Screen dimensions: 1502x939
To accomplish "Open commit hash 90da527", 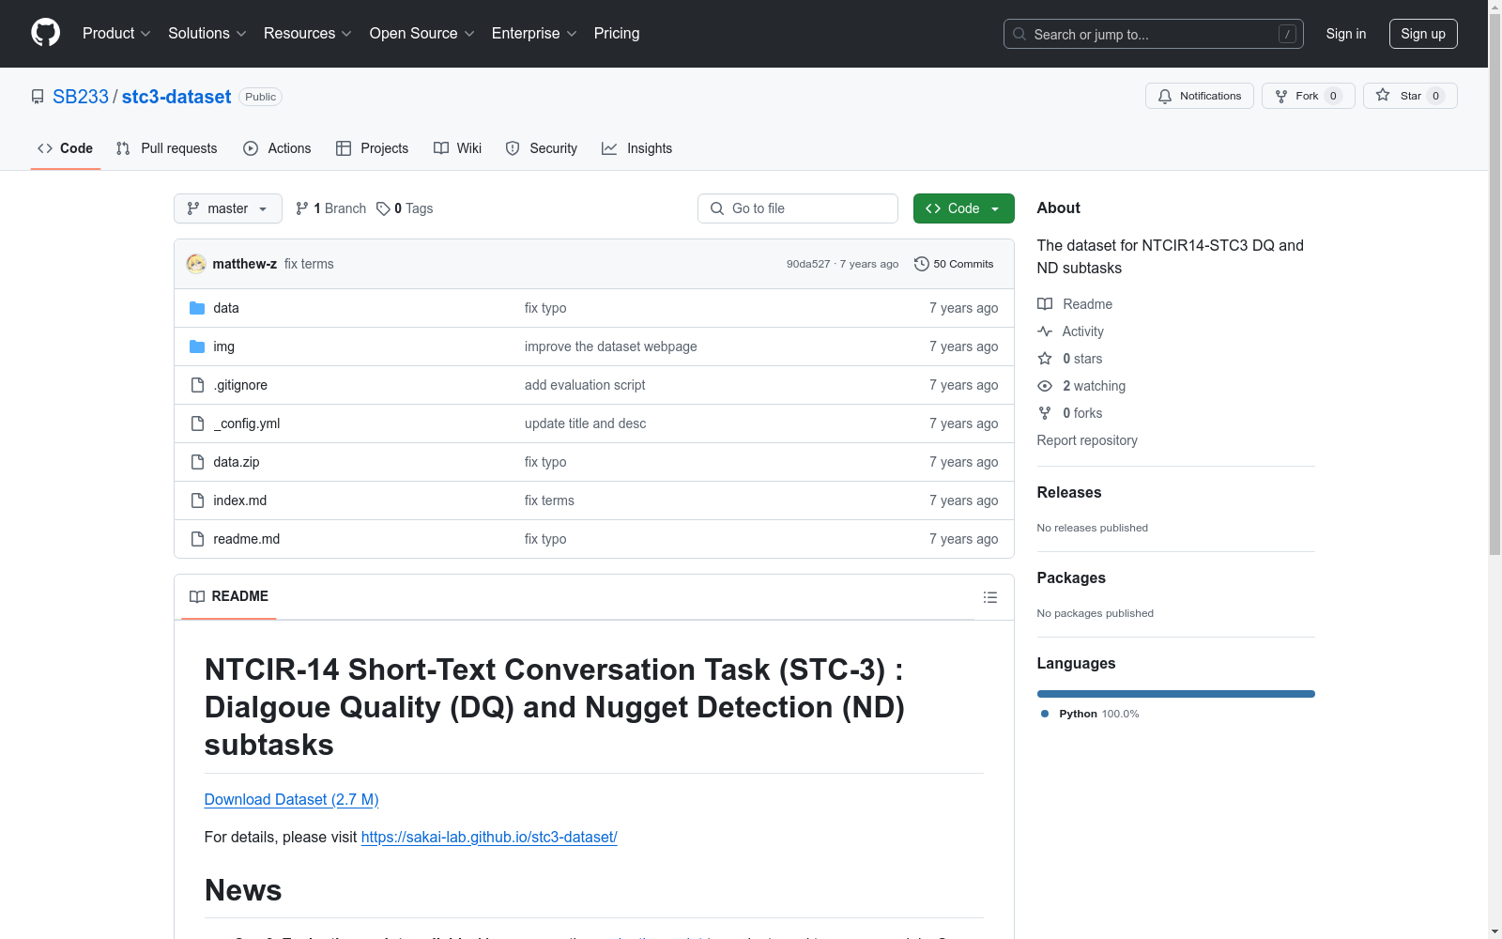I will point(808,264).
